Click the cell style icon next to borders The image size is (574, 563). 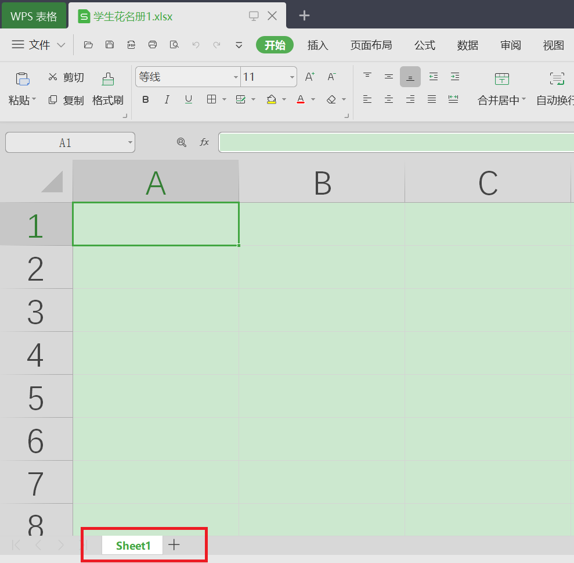tap(240, 99)
